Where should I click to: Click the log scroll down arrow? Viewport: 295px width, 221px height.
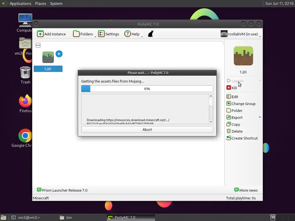click(211, 122)
